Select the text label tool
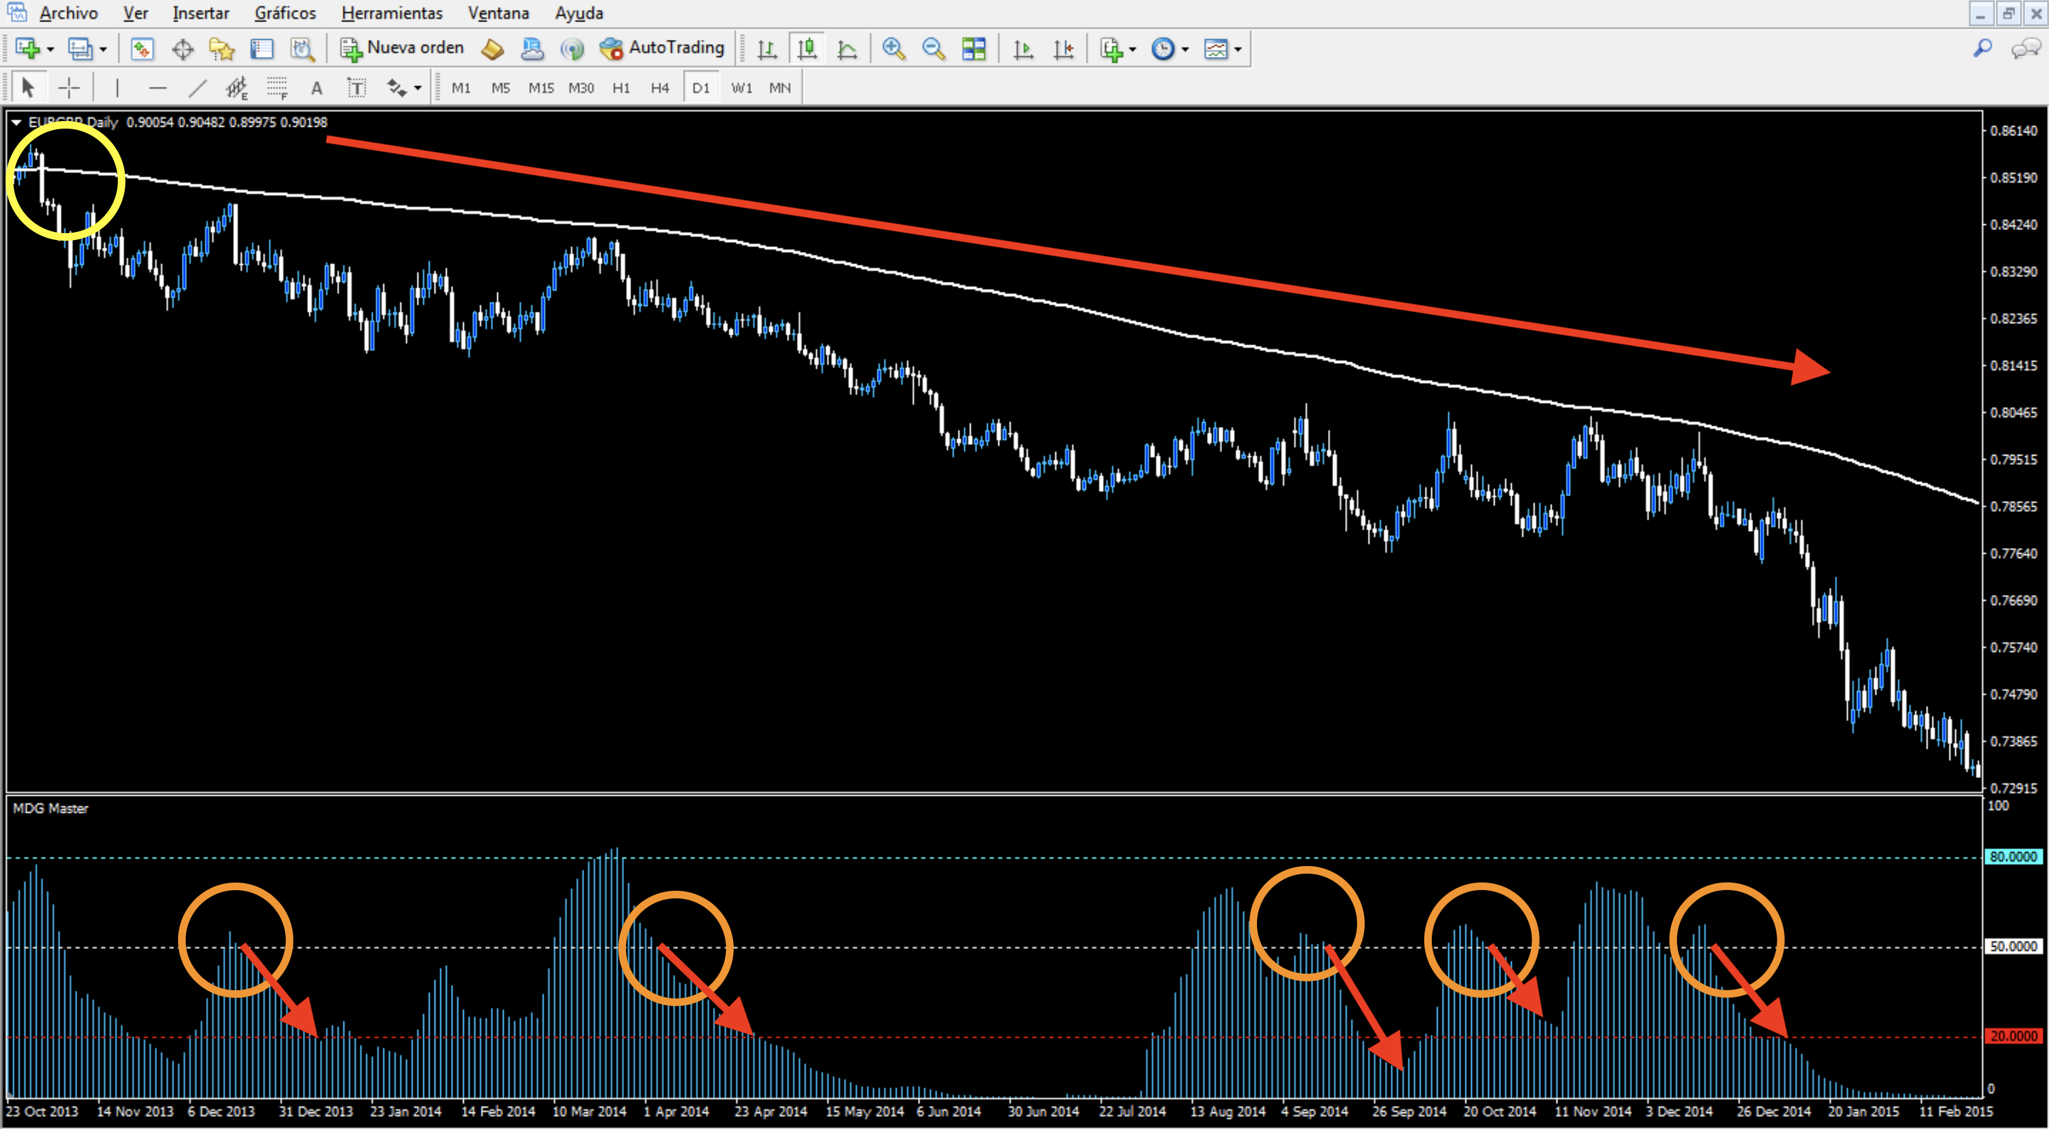The image size is (2049, 1129). coord(356,88)
